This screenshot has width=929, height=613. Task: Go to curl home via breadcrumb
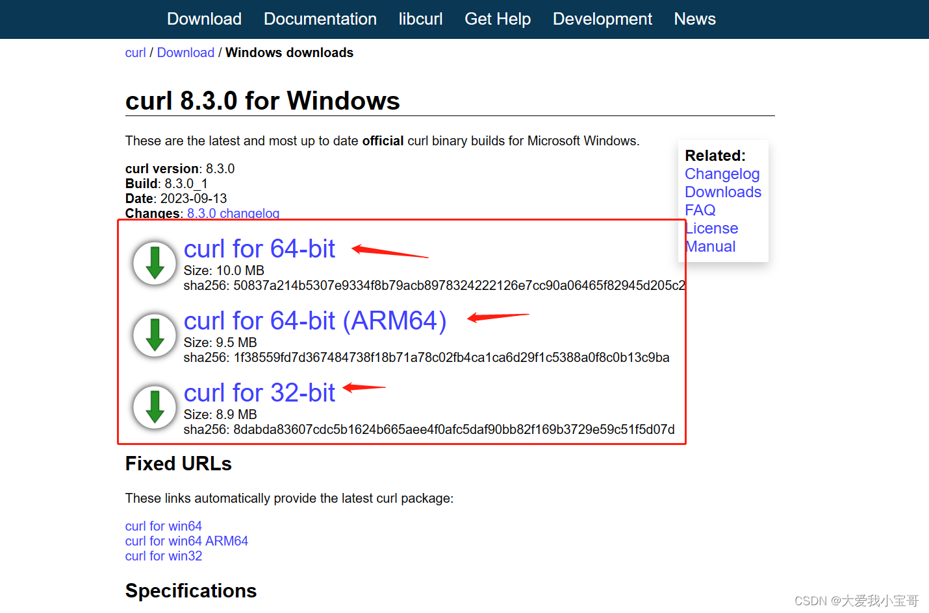click(135, 53)
